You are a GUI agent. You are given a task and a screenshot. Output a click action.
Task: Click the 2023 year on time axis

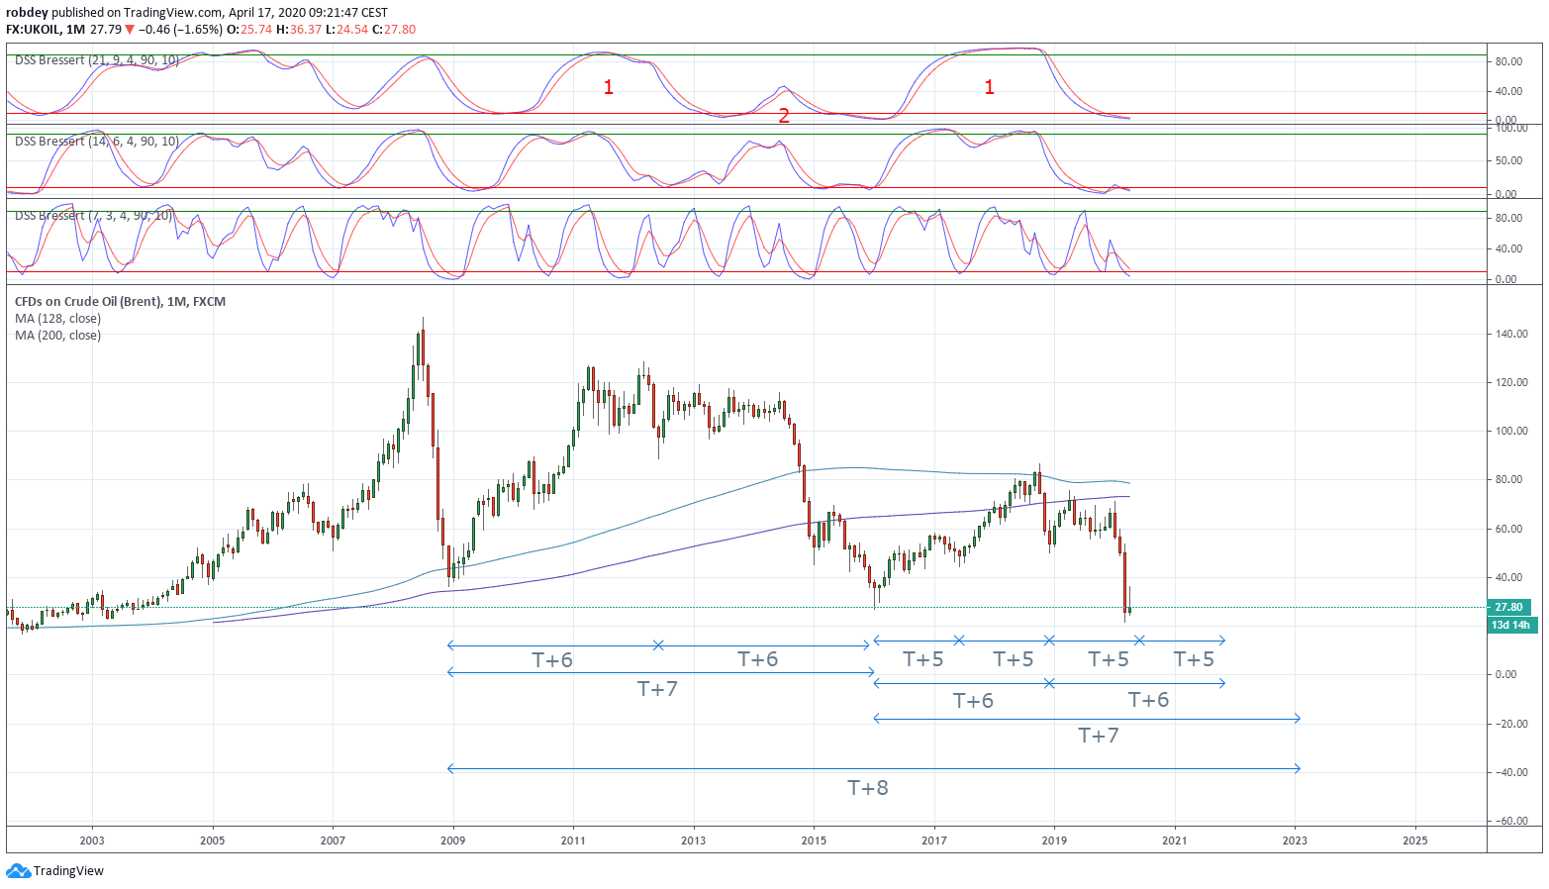1295,840
